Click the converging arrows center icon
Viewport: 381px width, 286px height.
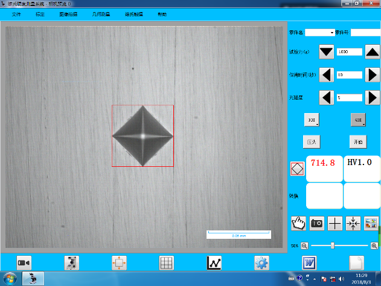coord(353,222)
